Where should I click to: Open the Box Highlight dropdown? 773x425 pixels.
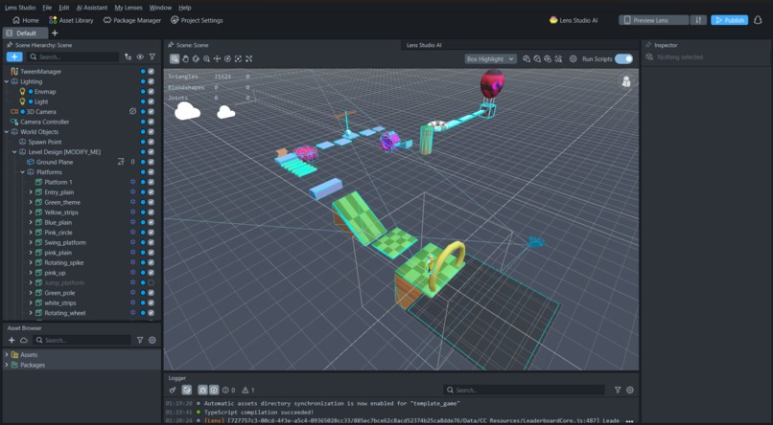[x=490, y=59]
